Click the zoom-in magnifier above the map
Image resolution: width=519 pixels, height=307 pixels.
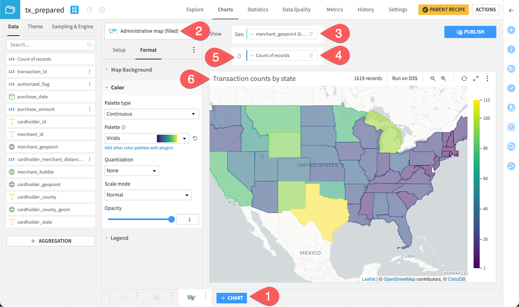443,78
